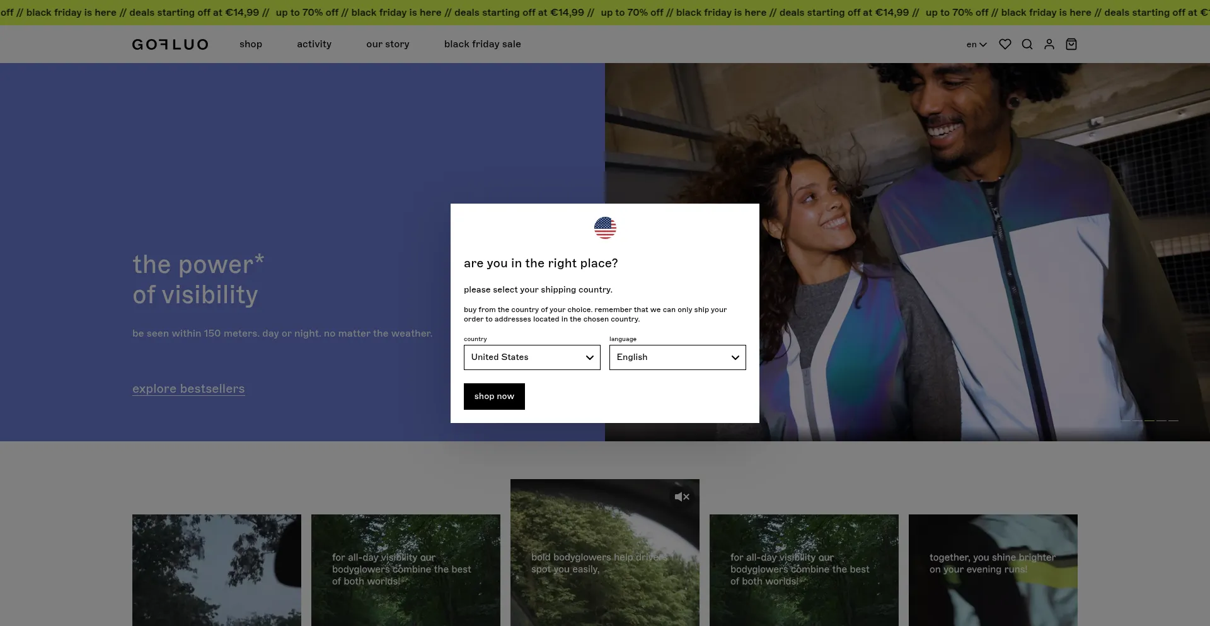
Task: Open the shop menu
Action: click(251, 44)
